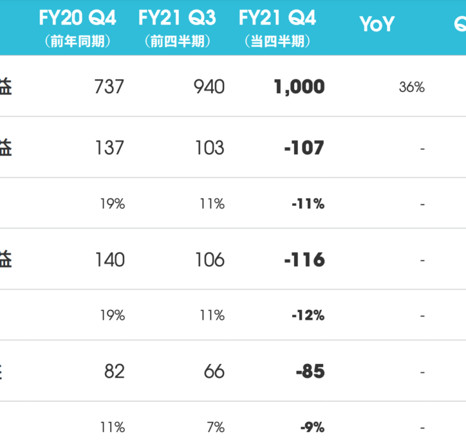Screen dimensions: 466x447
Task: Click the FY20 Q4 column header
Action: point(77,19)
